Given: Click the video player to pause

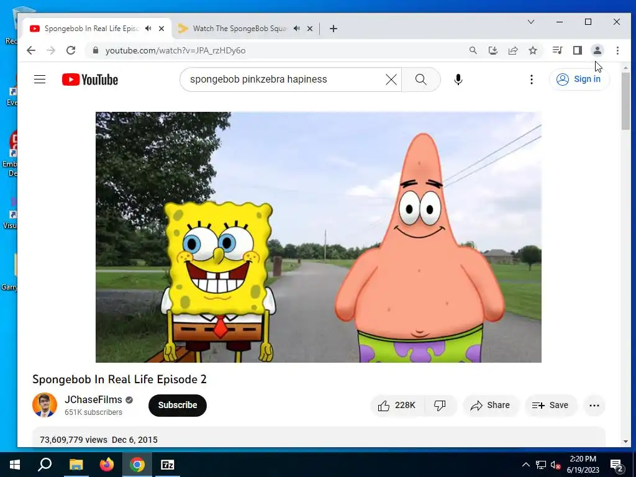Looking at the screenshot, I should point(319,237).
